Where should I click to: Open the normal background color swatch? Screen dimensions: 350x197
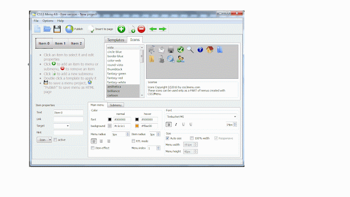click(x=109, y=126)
